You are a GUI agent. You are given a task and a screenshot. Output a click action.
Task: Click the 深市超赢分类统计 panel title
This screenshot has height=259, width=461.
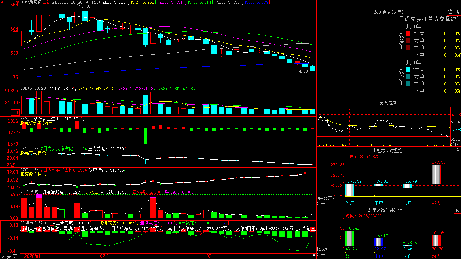[385, 210]
